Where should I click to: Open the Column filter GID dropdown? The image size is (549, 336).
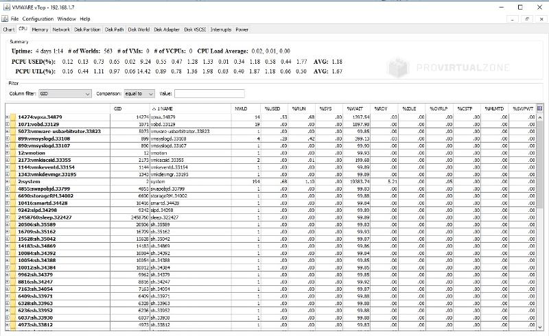(89, 93)
